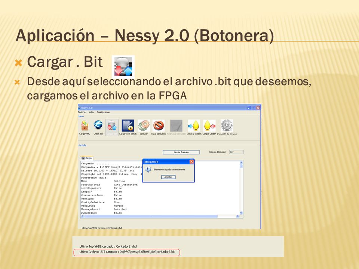Screen dimensions: 359x269
Task: Click the 'KeepSVF' log row
Action: point(101,192)
